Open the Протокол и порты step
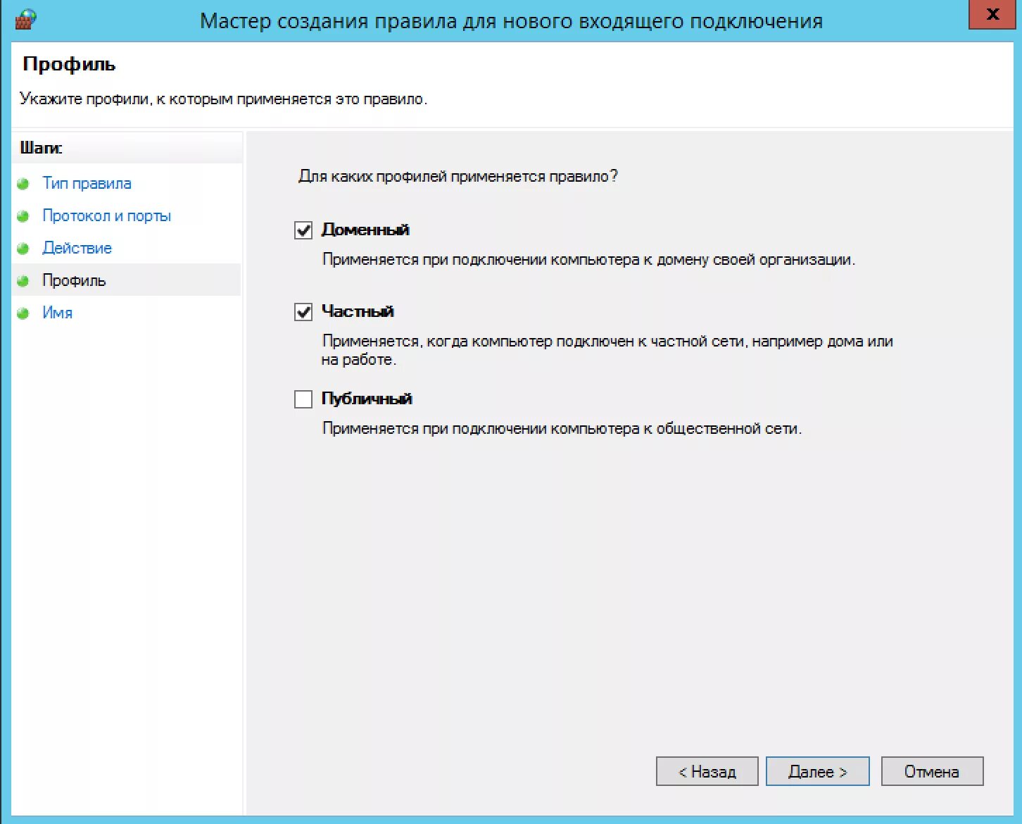The width and height of the screenshot is (1022, 824). pos(106,216)
